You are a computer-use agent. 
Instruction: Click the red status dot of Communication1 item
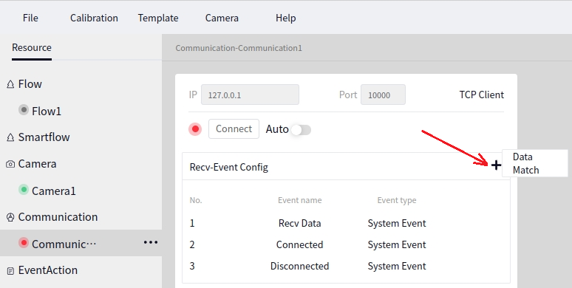(24, 243)
